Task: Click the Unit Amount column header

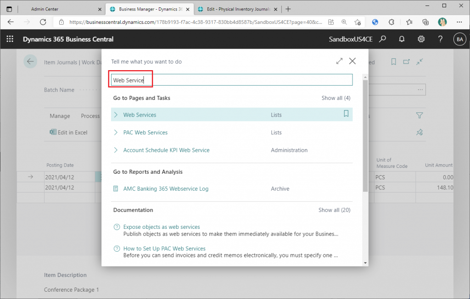Action: [x=438, y=165]
